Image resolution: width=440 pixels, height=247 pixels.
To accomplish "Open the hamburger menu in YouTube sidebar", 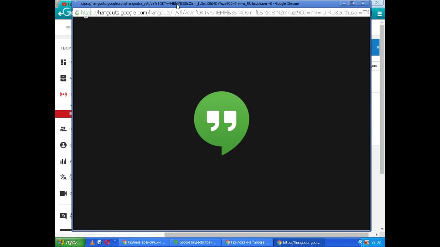I will (68, 28).
